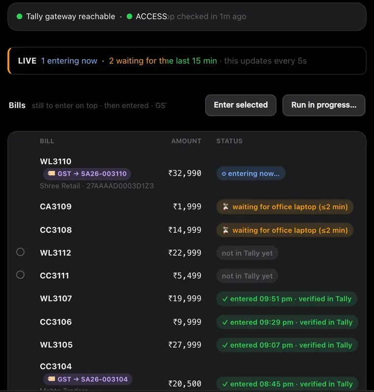Click CC3108 waiting for office laptop status
This screenshot has height=392, width=374.
(x=285, y=230)
